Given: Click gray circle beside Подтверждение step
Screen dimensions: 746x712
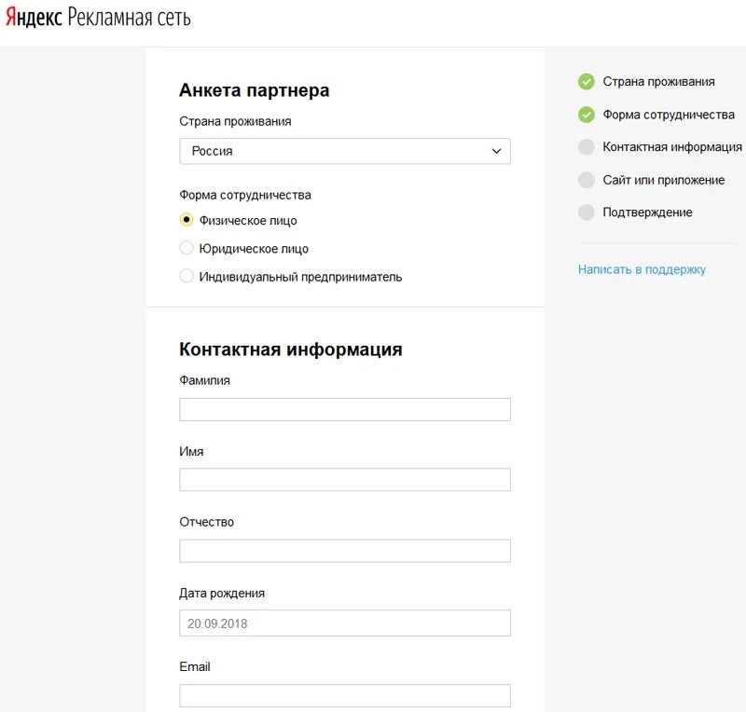Looking at the screenshot, I should point(586,212).
